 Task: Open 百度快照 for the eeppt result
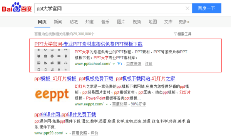click(120, 104)
